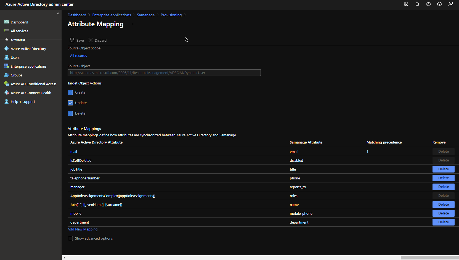Delete the mobile to mobile_phone mapping
459x260 pixels.
[443, 213]
